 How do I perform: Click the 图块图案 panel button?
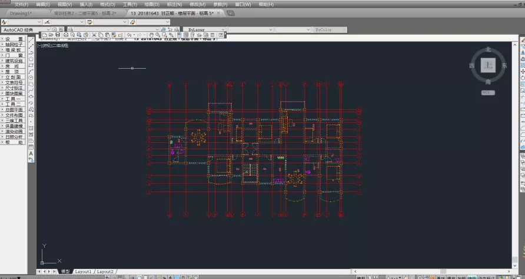coord(13,93)
